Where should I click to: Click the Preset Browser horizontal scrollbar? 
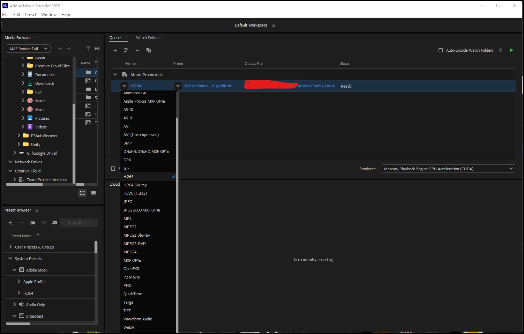[18, 324]
